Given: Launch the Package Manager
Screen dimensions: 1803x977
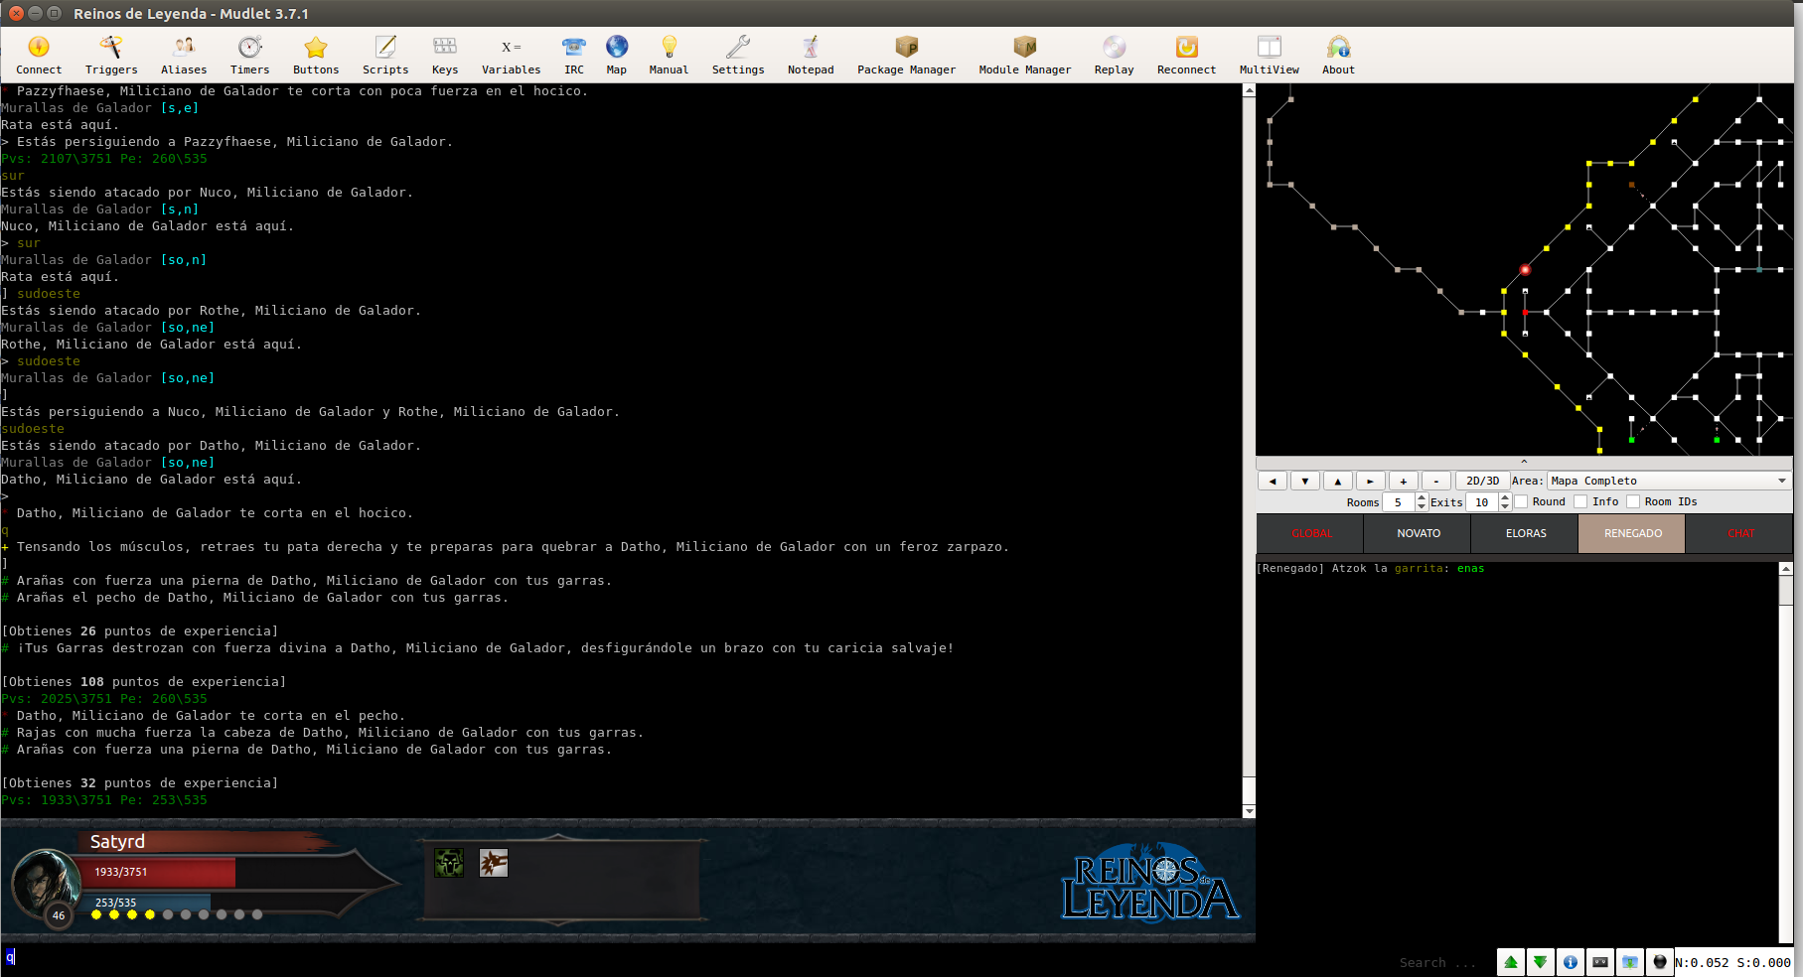Looking at the screenshot, I should point(906,55).
